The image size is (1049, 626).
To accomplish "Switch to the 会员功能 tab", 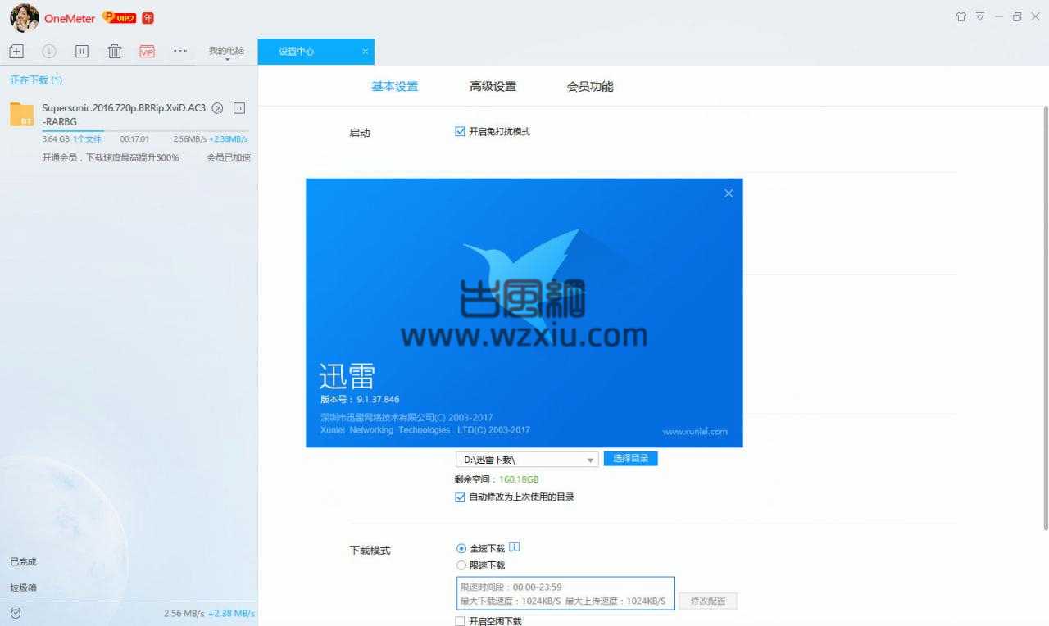I will coord(590,86).
